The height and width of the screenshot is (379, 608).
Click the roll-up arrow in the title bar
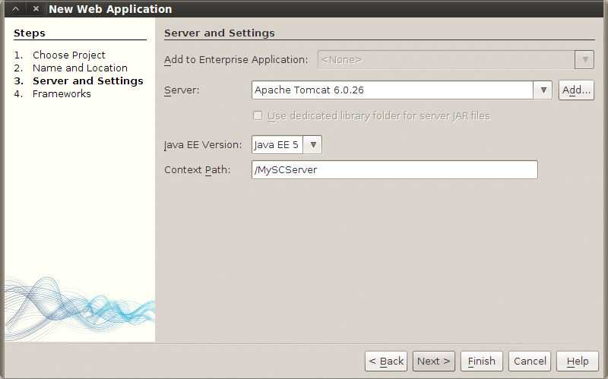click(14, 9)
